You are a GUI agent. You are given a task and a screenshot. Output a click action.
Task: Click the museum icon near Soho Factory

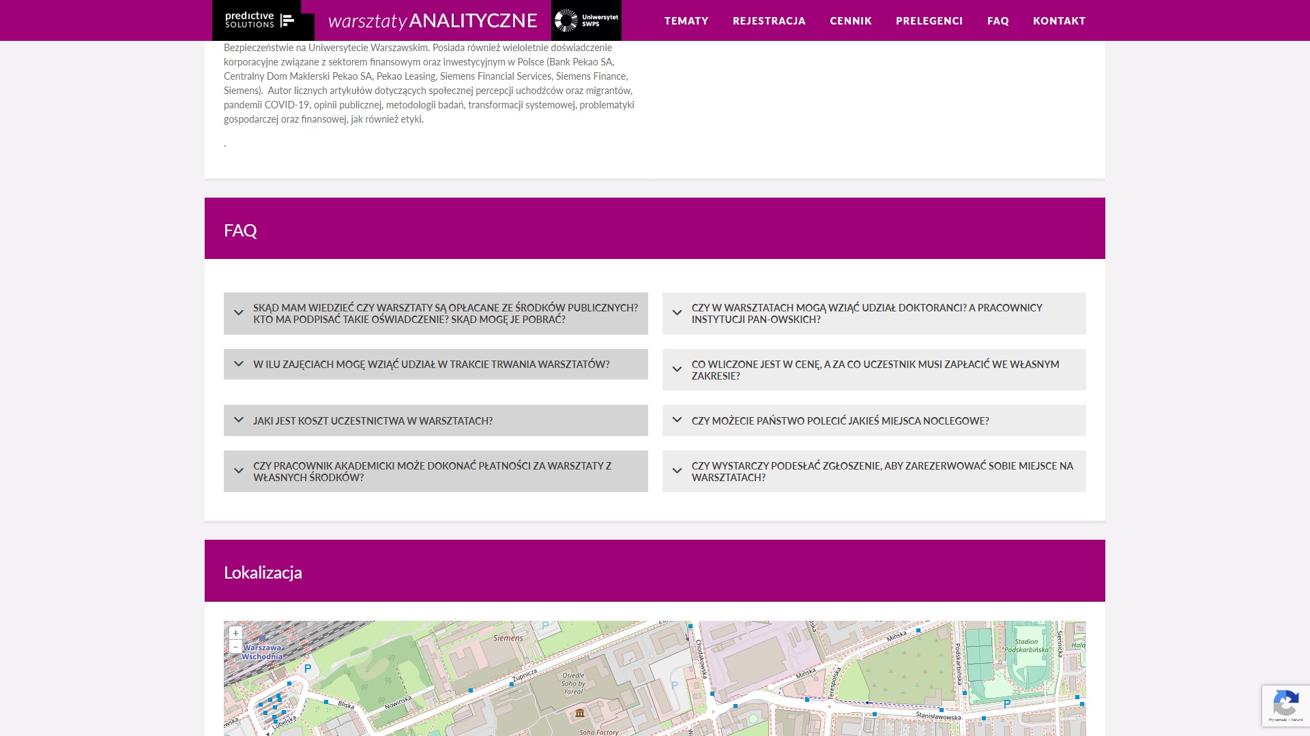click(x=580, y=713)
